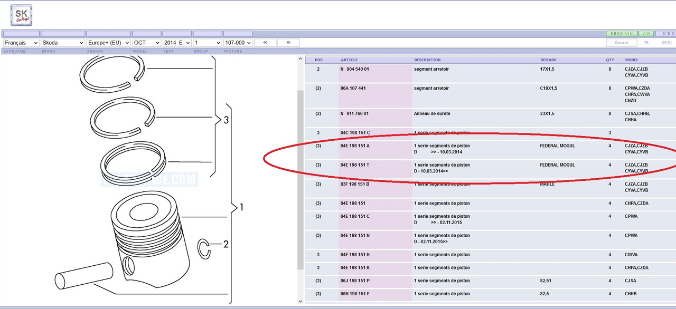Select article 04E 198 151 C
676x309 pixels.
point(355,216)
